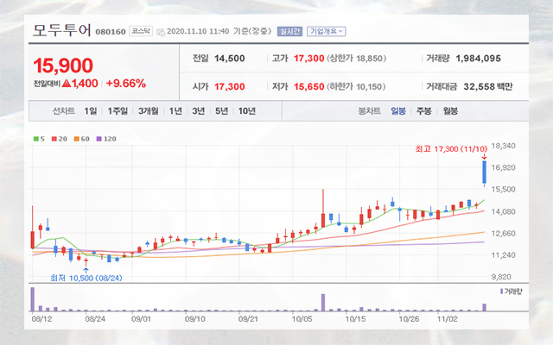Click the 실시간 badge button
Image resolution: width=553 pixels, height=345 pixels.
[x=289, y=31]
